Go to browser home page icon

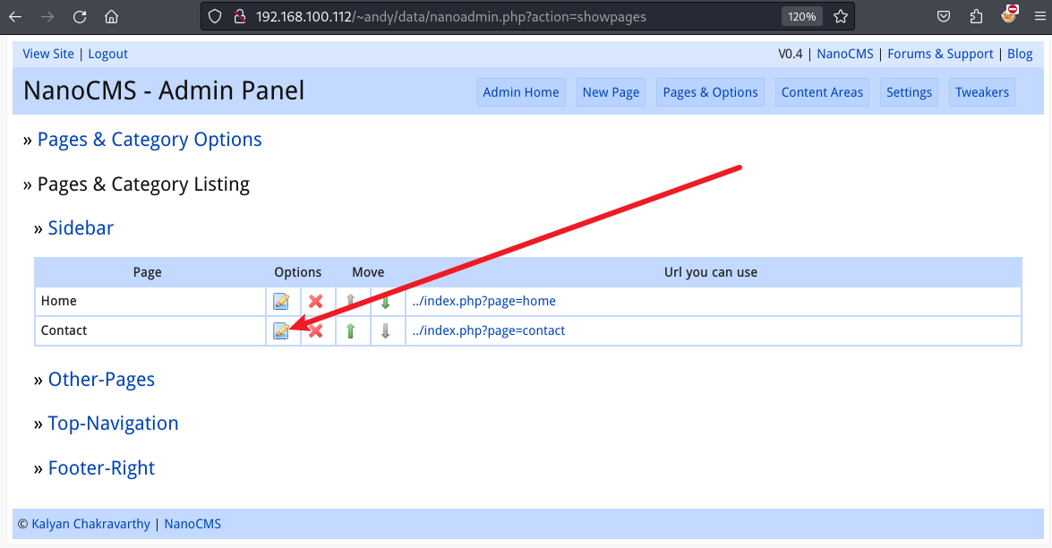click(111, 16)
